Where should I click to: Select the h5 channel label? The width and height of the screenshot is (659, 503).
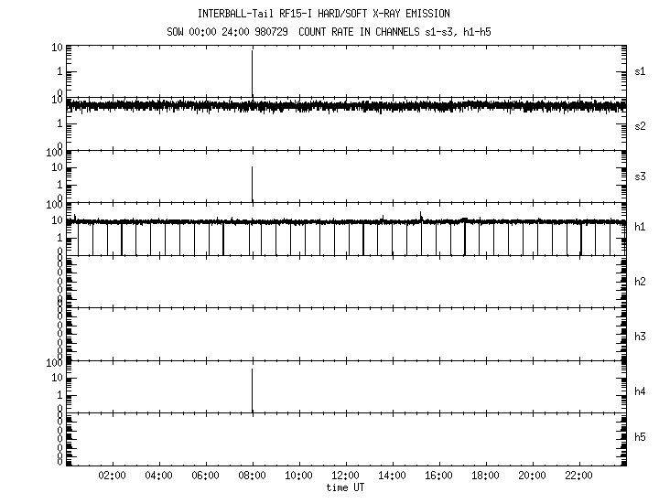click(641, 439)
